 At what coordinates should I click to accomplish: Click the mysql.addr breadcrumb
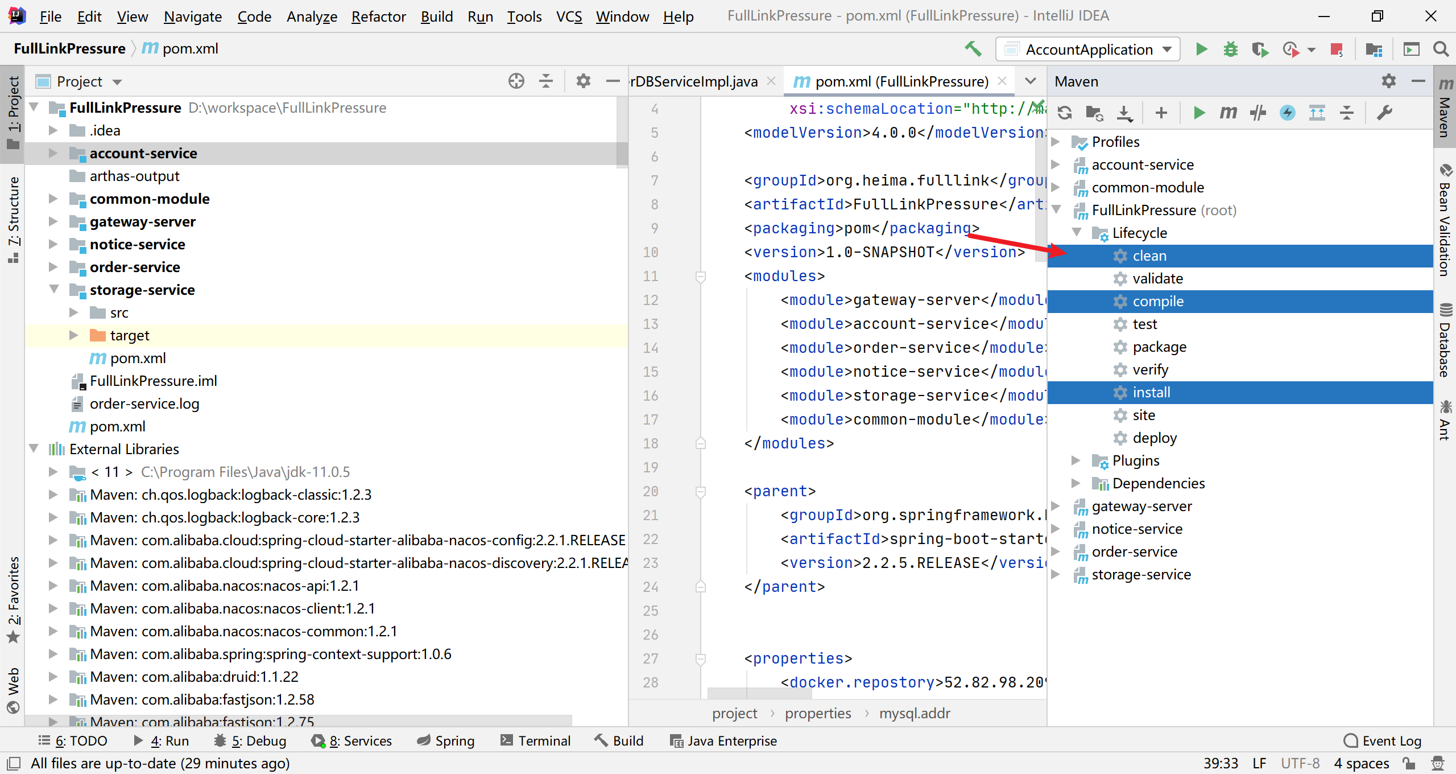pos(915,713)
